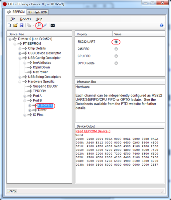The image size is (171, 200).
Task: Select Device: 0 [Loc ID:0x521] in tree
Action: (x=35, y=39)
